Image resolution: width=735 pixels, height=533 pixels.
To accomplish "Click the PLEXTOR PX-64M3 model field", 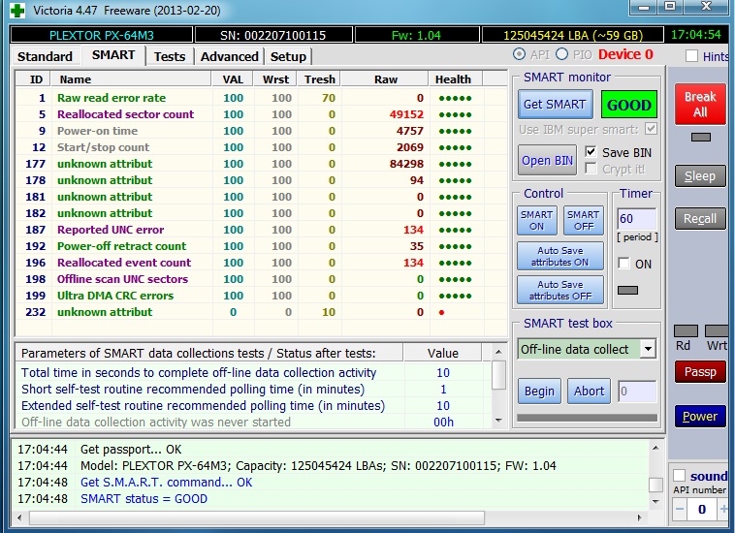I will [x=102, y=35].
